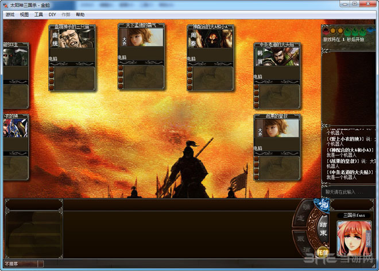
Task: Open the 工具 menu
Action: tap(38, 15)
